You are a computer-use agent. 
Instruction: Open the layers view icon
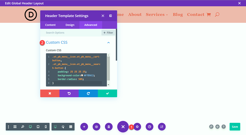click(x=218, y=127)
